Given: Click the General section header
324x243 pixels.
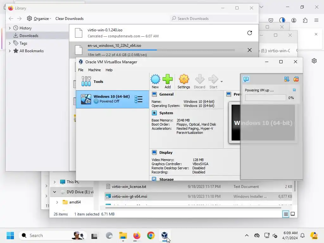Looking at the screenshot, I should (166, 94).
